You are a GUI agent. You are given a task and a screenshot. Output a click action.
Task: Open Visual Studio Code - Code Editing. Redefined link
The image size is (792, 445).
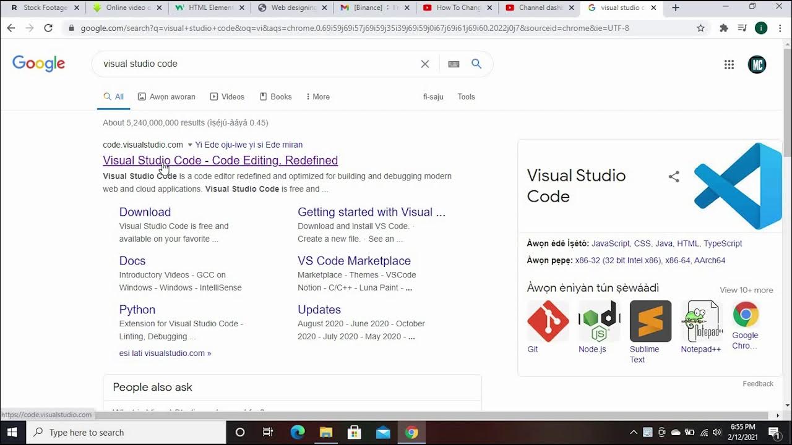(x=220, y=160)
